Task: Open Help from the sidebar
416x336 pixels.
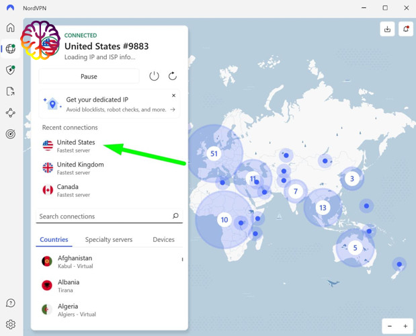Action: (11, 304)
